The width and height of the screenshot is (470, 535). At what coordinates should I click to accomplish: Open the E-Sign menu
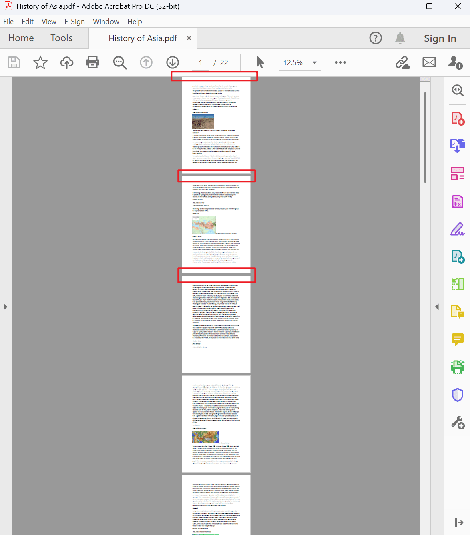tap(74, 22)
